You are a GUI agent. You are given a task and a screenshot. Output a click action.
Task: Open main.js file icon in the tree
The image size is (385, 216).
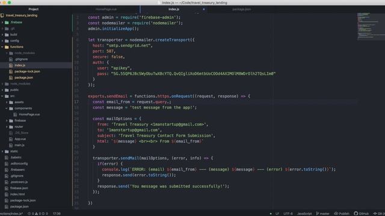pos(11,145)
